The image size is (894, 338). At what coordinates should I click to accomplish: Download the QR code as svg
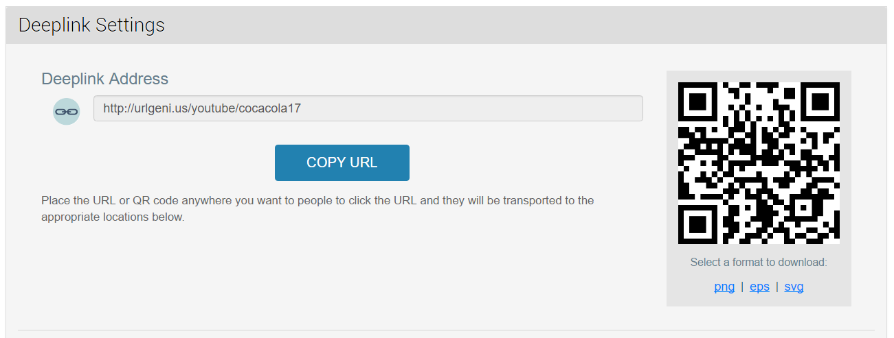[794, 287]
